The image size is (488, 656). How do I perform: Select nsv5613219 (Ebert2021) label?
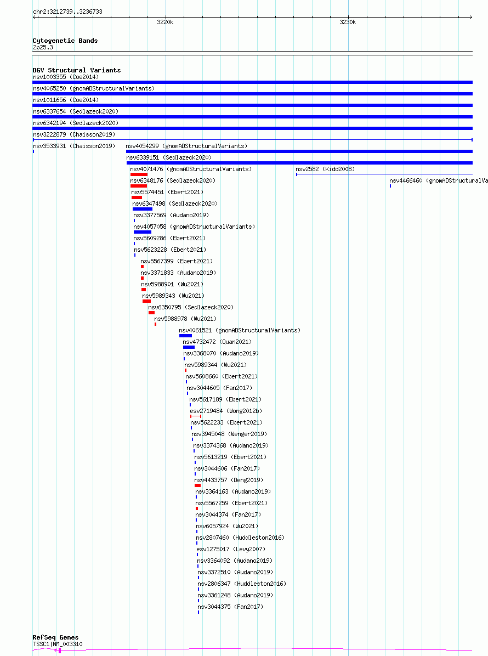point(230,457)
